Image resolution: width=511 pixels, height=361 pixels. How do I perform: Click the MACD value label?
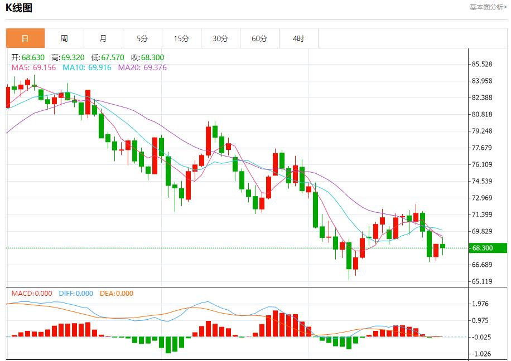pos(32,294)
